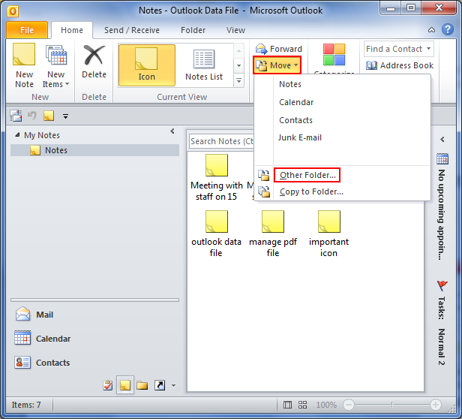The width and height of the screenshot is (462, 419).
Task: Click the Tasks flag icon in To-Do Bar
Action: tap(442, 285)
